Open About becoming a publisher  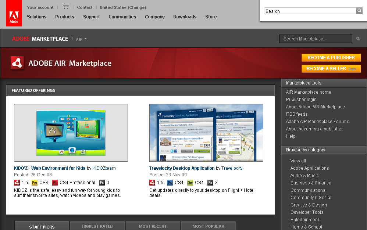point(314,129)
